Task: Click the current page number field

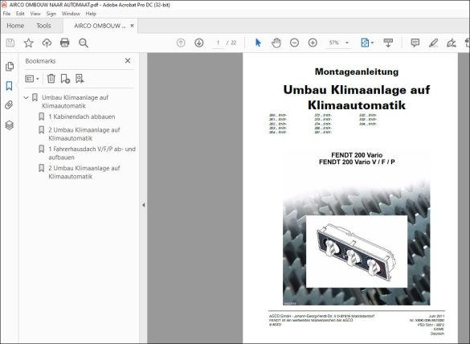Action: tap(218, 43)
